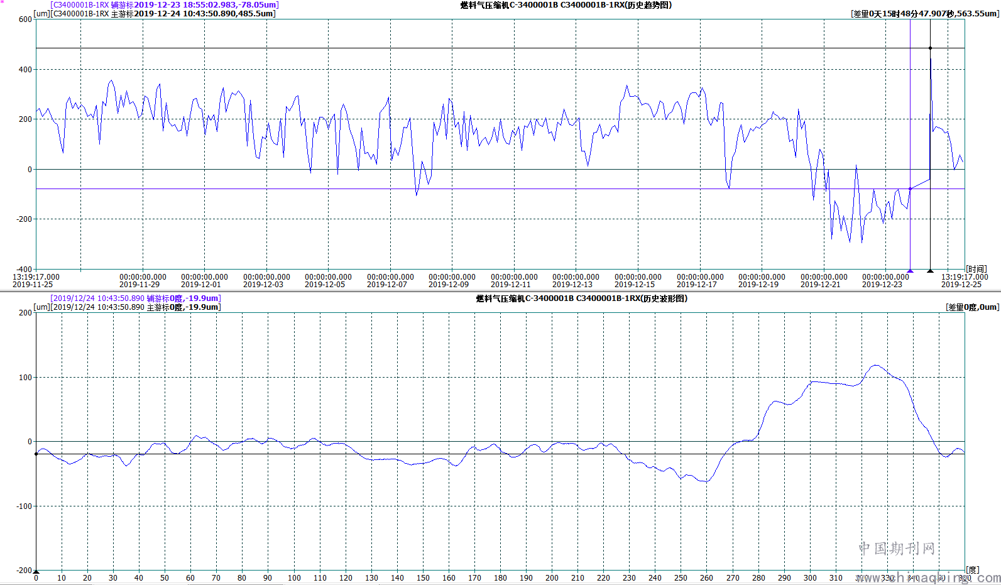This screenshot has height=585, width=1001.
Task: Click the 主游标 2019-12-24 10:43:50.890,485.5um readout
Action: point(163,13)
